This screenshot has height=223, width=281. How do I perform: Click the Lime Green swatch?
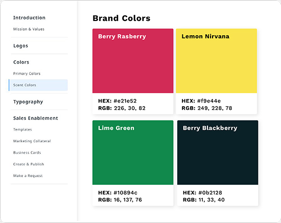click(x=133, y=153)
